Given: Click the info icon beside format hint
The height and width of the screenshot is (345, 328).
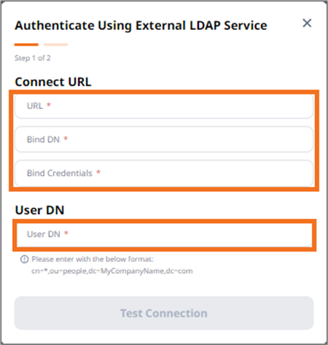Looking at the screenshot, I should tap(24, 259).
